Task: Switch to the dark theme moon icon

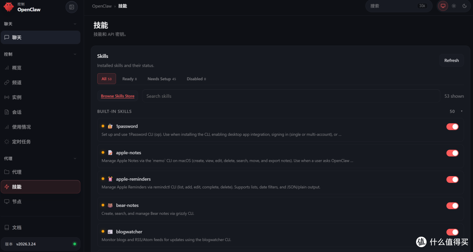Action: [464, 6]
